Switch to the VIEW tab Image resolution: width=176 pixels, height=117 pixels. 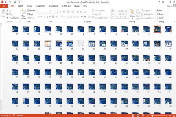click(x=85, y=6)
